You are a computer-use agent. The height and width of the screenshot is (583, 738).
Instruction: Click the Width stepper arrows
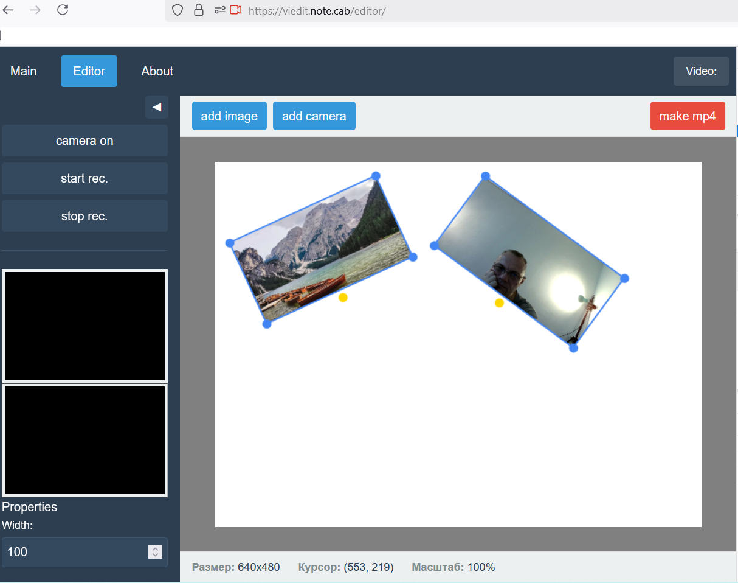[155, 552]
